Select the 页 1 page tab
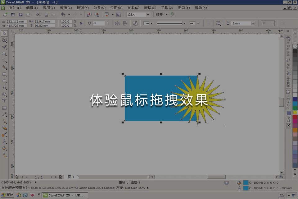Viewport: 298px width, 199px height. (x=71, y=177)
